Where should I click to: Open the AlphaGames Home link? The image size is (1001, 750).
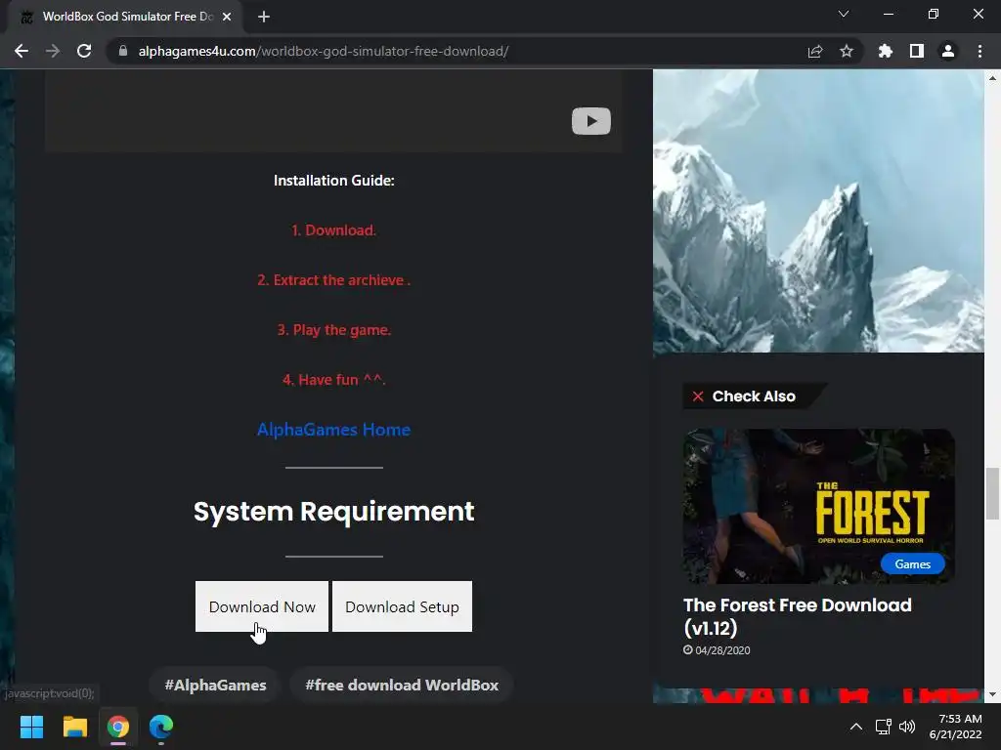click(334, 430)
